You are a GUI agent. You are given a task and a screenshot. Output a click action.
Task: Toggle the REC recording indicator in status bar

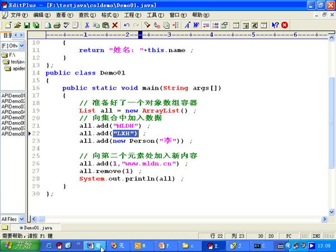click(306, 236)
